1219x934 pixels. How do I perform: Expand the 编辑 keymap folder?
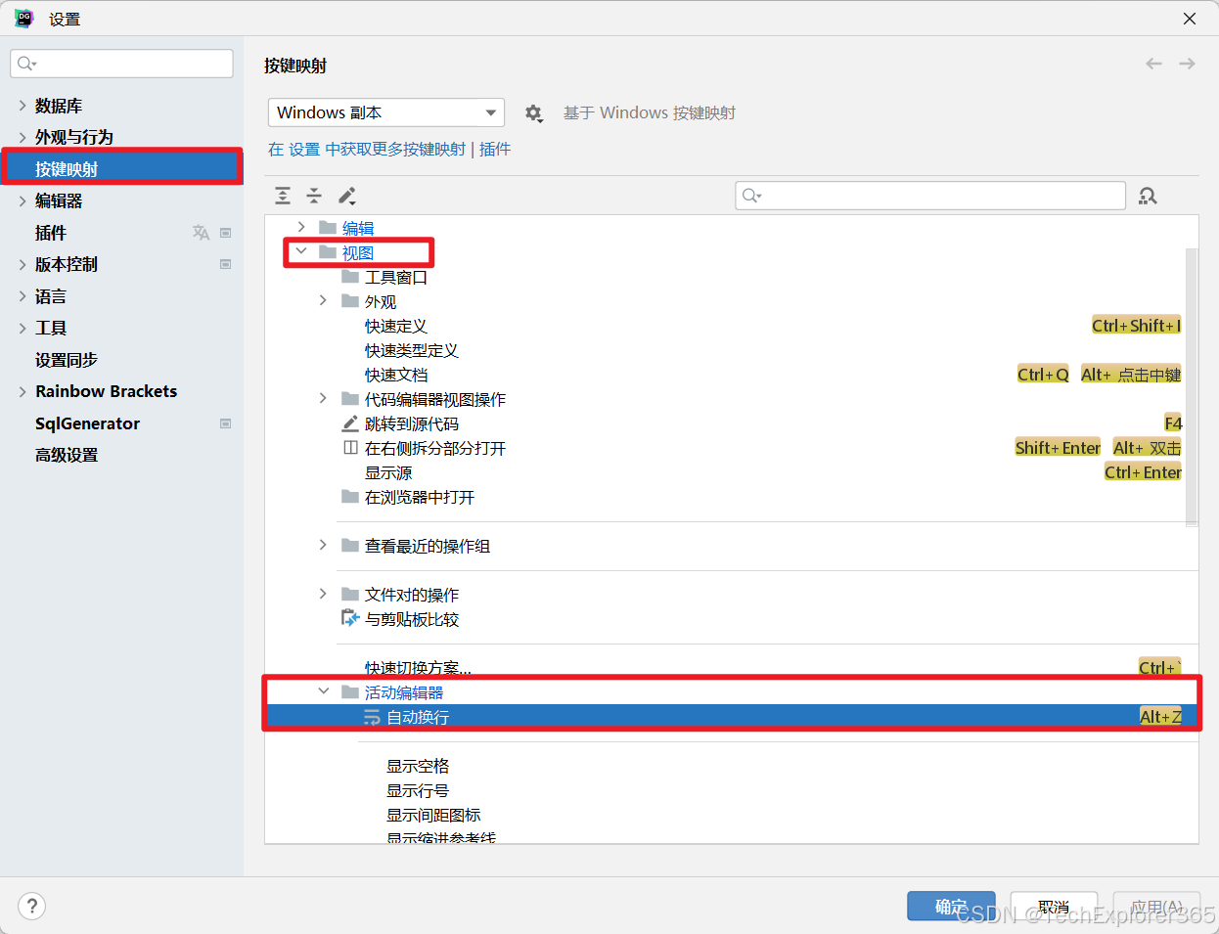click(301, 227)
